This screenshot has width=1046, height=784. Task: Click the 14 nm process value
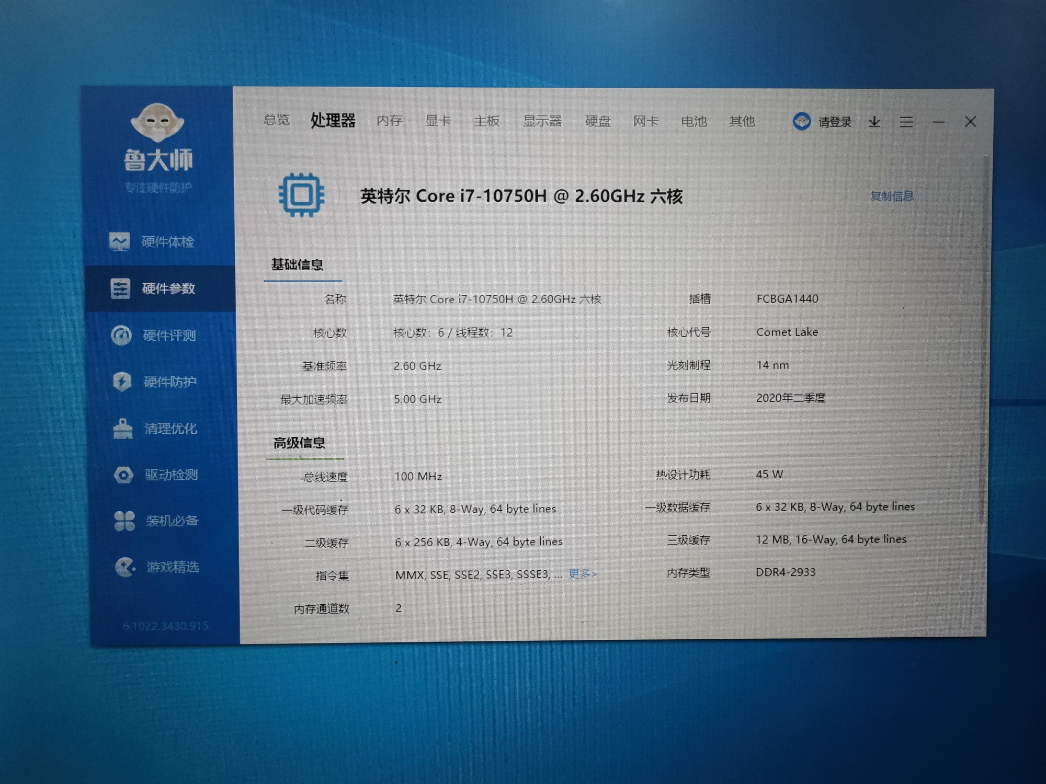772,365
